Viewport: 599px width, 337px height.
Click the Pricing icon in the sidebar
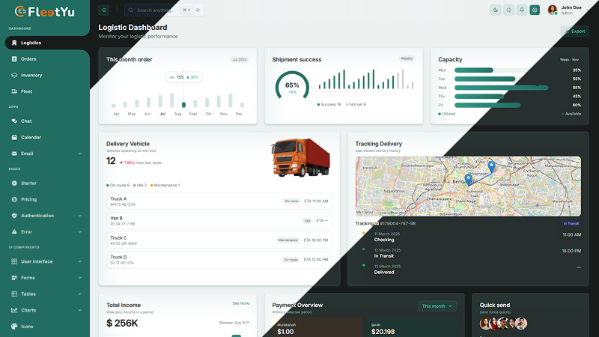15,199
